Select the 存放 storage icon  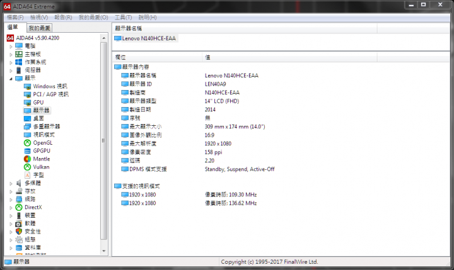[19, 191]
